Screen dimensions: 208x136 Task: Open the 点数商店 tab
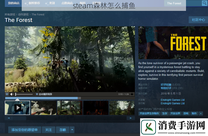coord(67,3)
